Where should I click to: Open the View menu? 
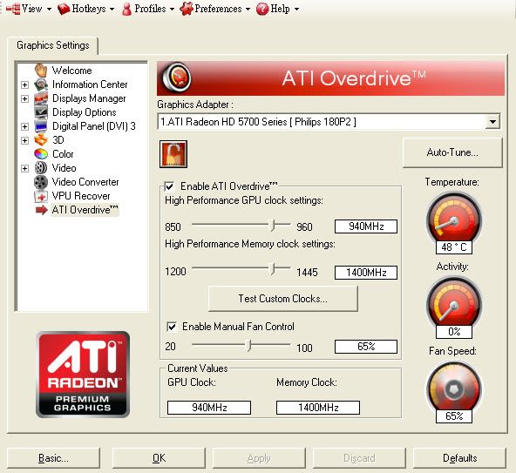point(29,9)
